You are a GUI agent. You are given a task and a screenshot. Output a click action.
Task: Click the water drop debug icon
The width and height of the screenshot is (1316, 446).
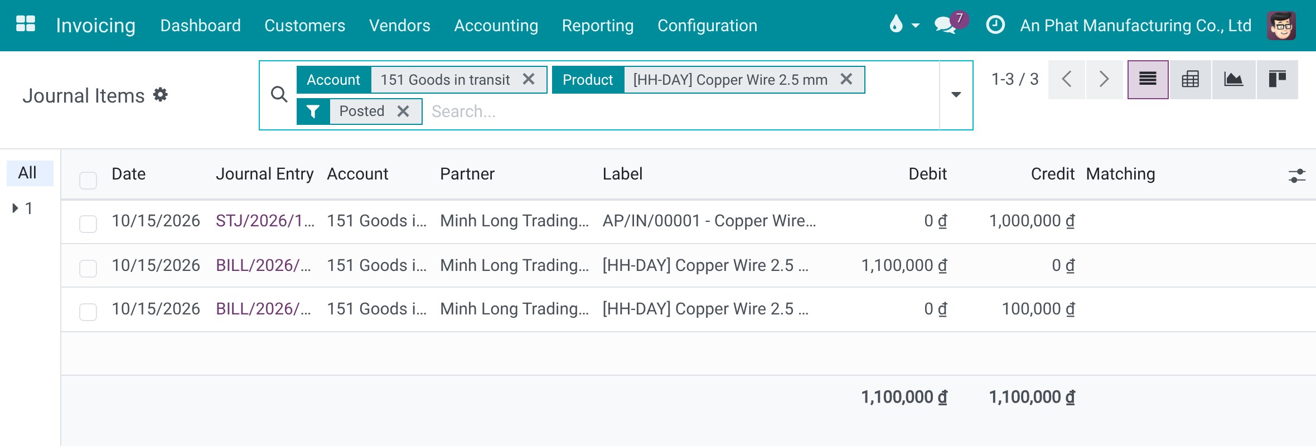(x=896, y=24)
